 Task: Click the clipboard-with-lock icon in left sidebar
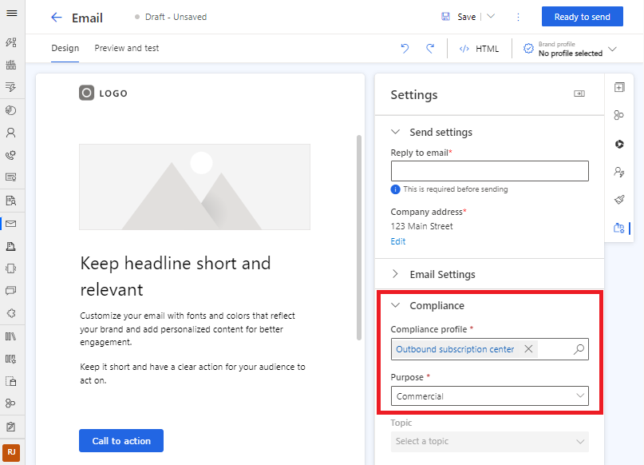pos(11,381)
